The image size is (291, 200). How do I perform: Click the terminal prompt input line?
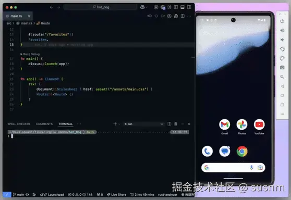99,136
